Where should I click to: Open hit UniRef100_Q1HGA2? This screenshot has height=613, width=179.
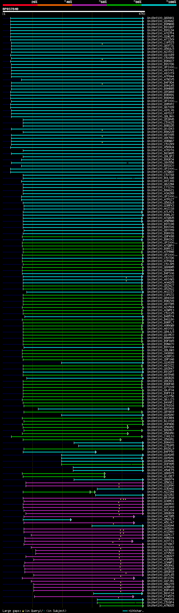pos(161,21)
